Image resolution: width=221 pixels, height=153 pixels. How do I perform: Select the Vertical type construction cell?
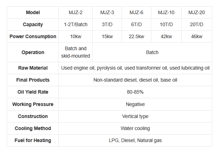(135, 116)
